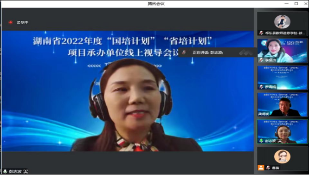Click the orange host badge on 曹薇's tile
Screen dimensions: 309x175
pos(261,168)
